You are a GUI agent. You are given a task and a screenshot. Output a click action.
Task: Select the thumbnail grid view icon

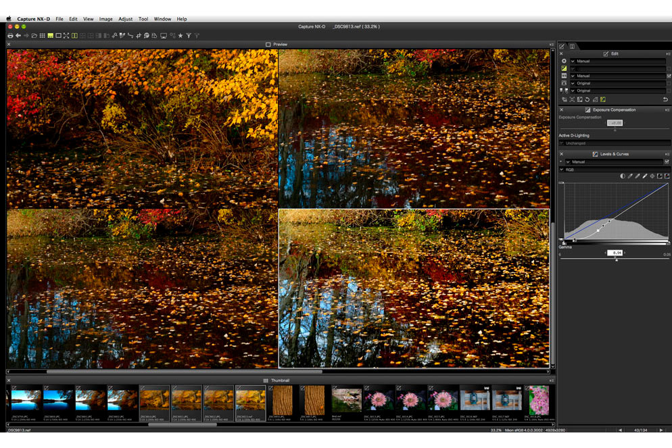click(42, 36)
